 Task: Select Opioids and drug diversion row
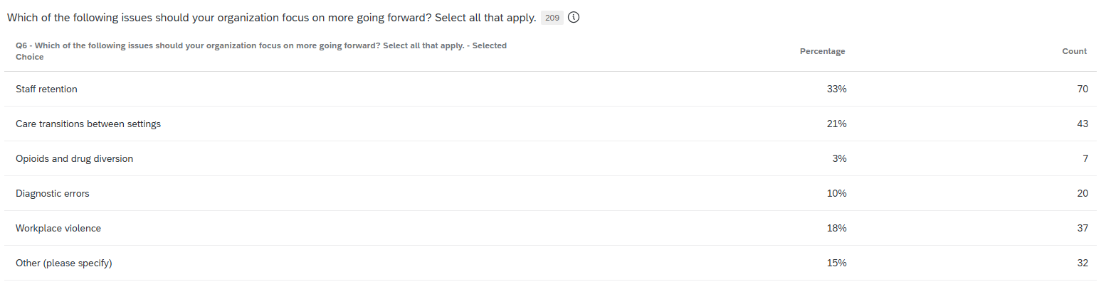coord(553,158)
